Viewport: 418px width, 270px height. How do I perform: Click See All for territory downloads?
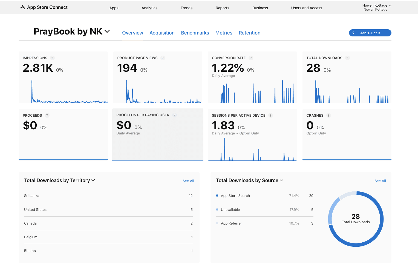click(x=188, y=181)
